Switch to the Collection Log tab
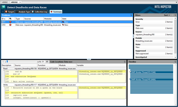 pos(40,12)
